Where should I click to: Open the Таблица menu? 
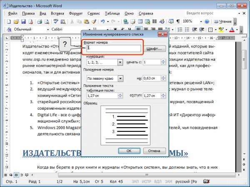[112, 13]
